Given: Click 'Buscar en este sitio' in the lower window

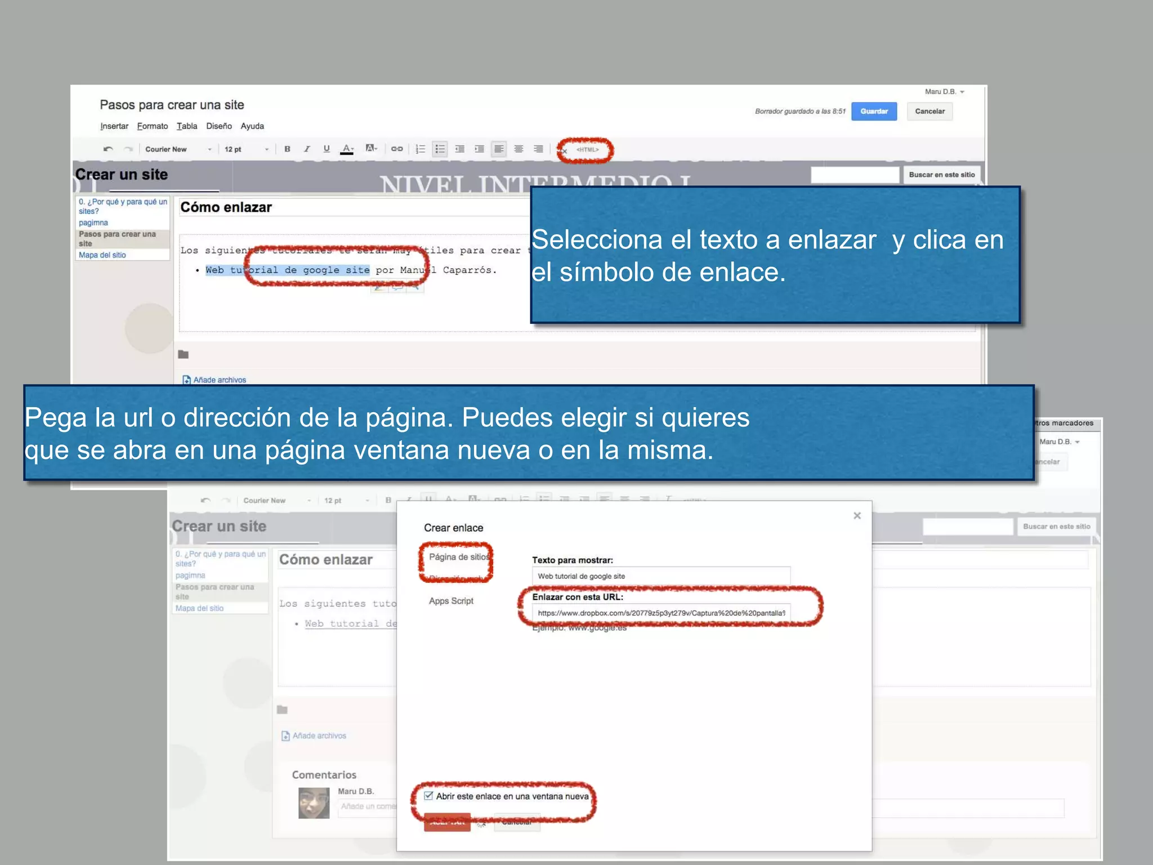Looking at the screenshot, I should pyautogui.click(x=1056, y=527).
